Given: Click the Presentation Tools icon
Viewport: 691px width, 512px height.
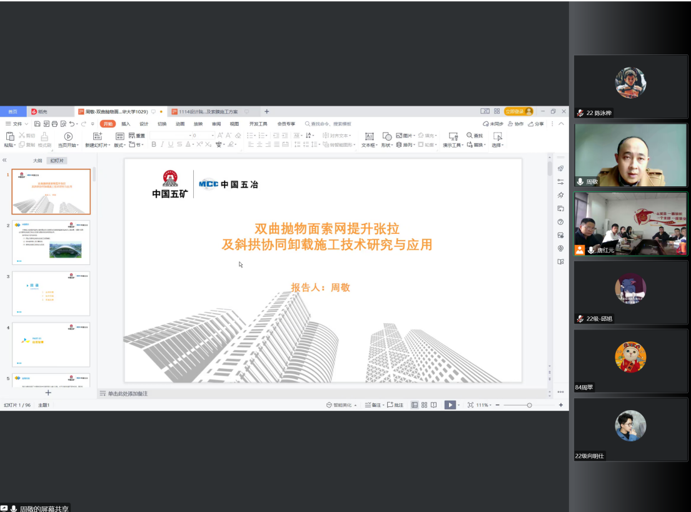Looking at the screenshot, I should (x=453, y=136).
